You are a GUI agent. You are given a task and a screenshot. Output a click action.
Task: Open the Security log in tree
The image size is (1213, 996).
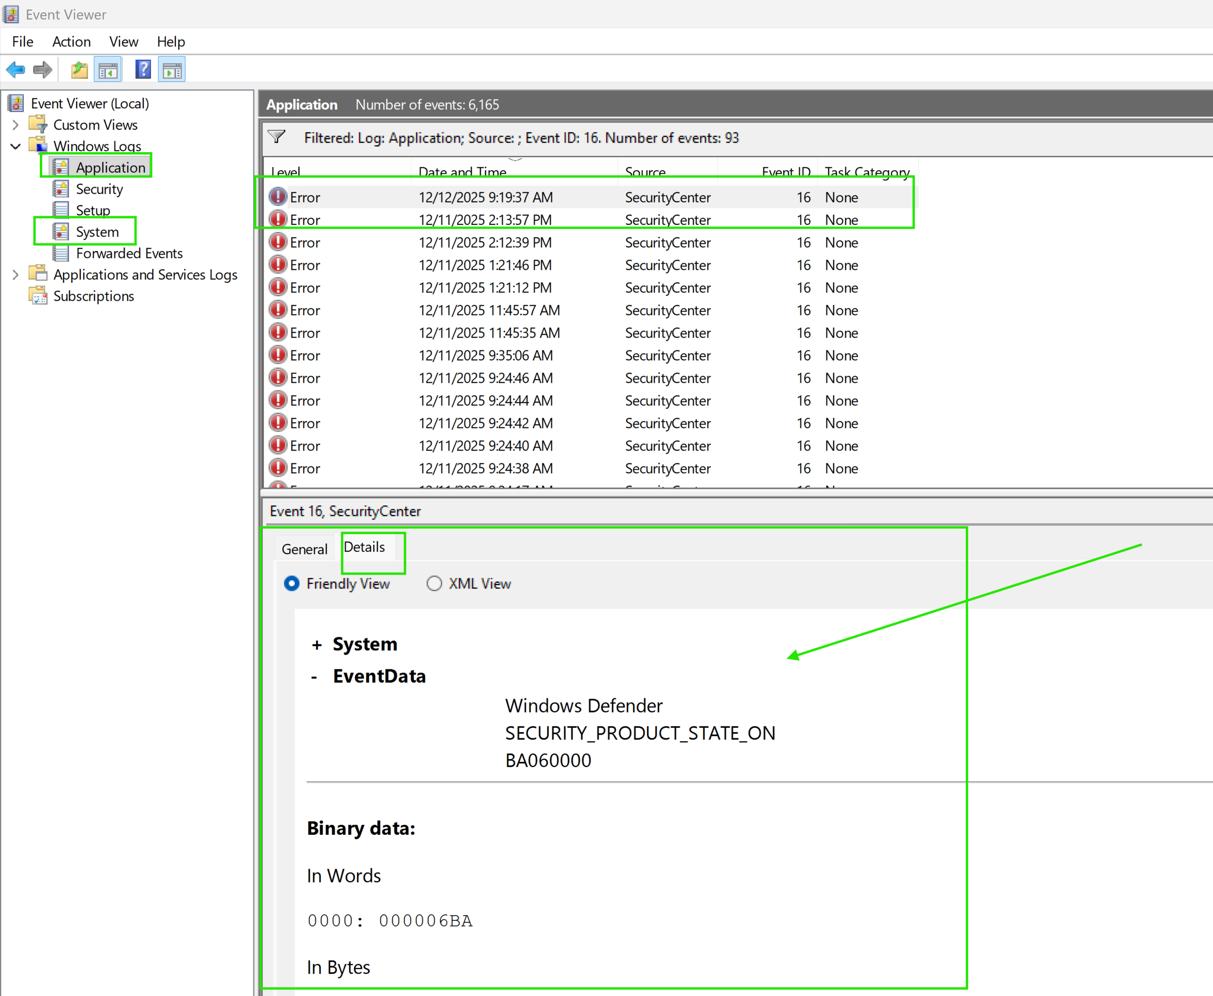[x=99, y=189]
